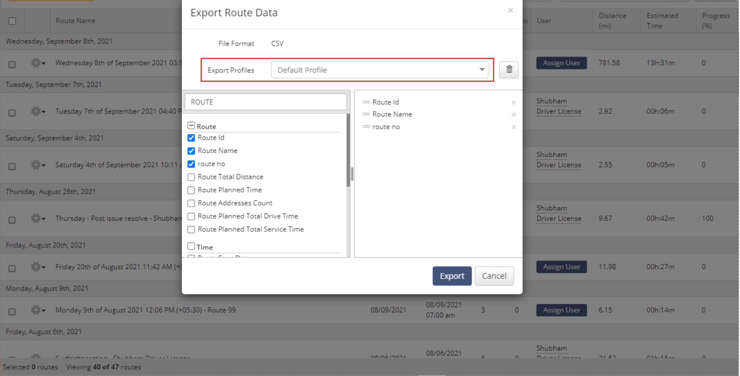Select the Monday 9th August Route 99 row
740x376 pixels.
[12, 311]
